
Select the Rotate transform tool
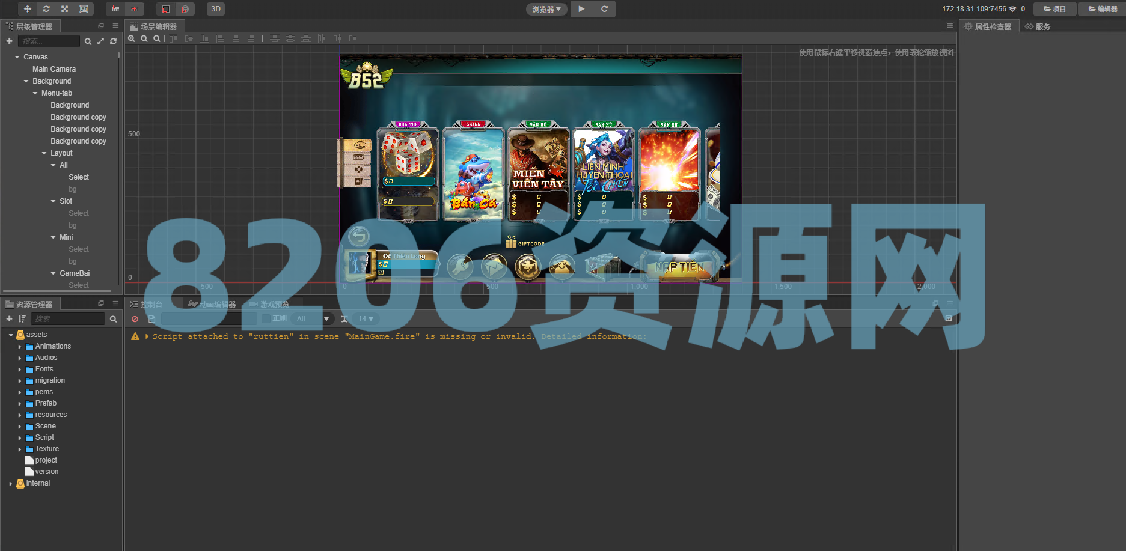[46, 9]
